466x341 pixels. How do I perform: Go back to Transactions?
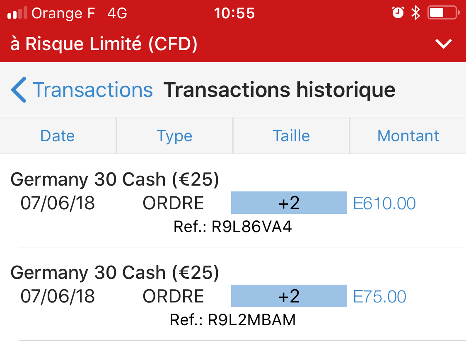click(92, 90)
